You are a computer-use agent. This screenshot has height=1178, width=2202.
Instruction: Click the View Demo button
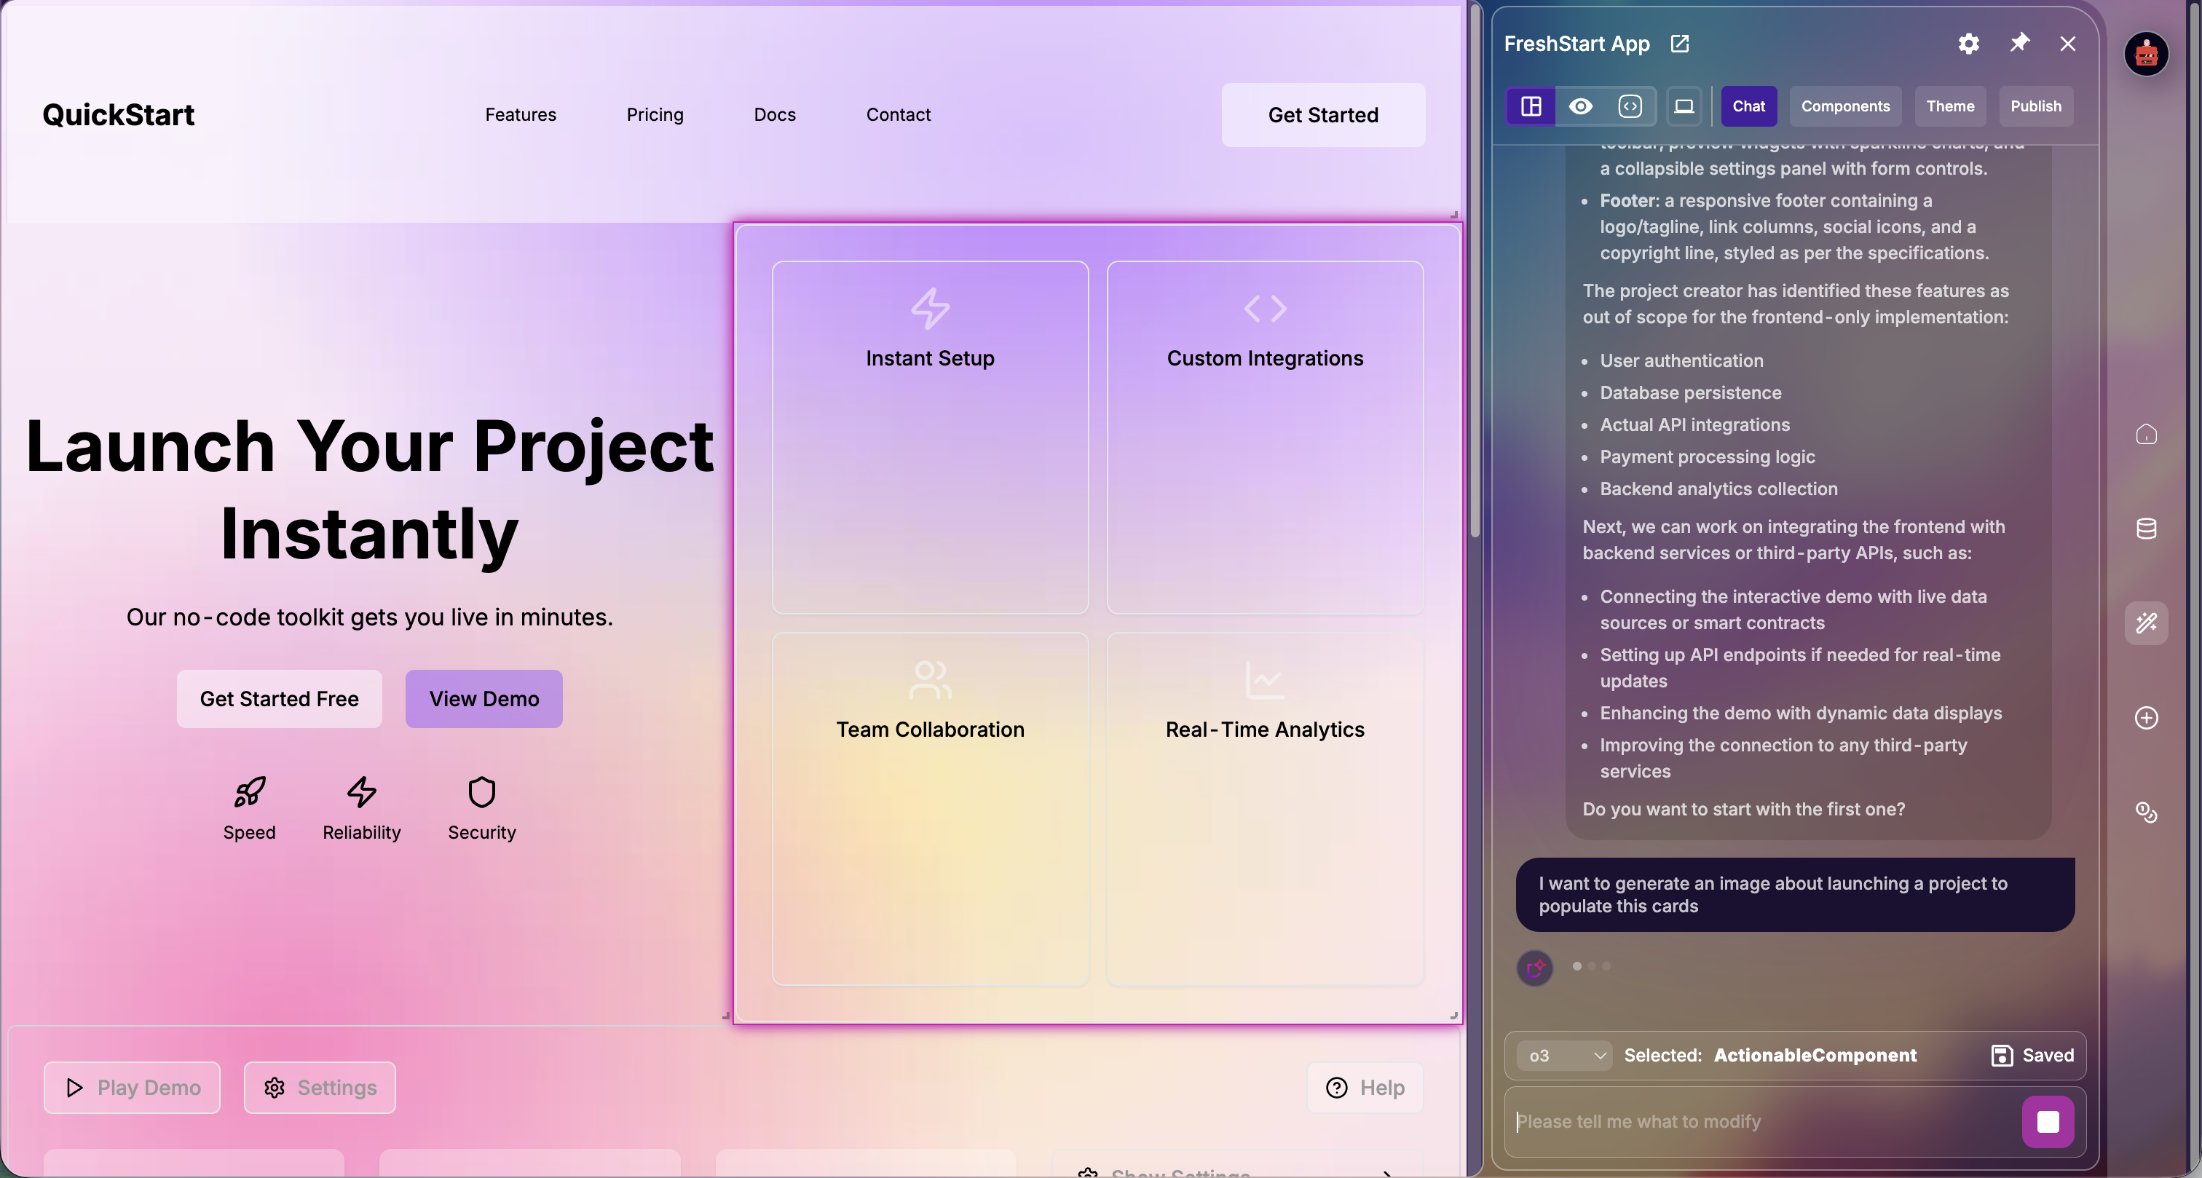pos(484,698)
